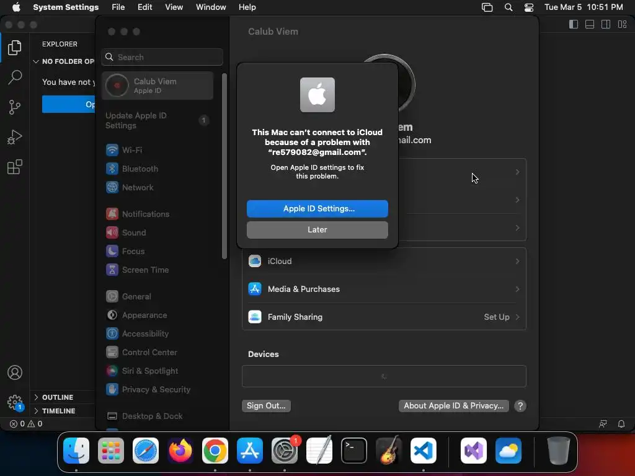This screenshot has height=476, width=635.
Task: Open Finder from the Dock
Action: tap(76, 451)
